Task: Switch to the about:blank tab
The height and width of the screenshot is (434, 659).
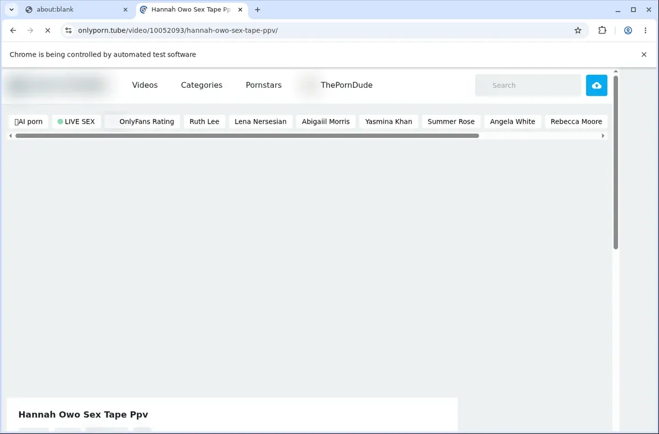Action: click(x=77, y=9)
